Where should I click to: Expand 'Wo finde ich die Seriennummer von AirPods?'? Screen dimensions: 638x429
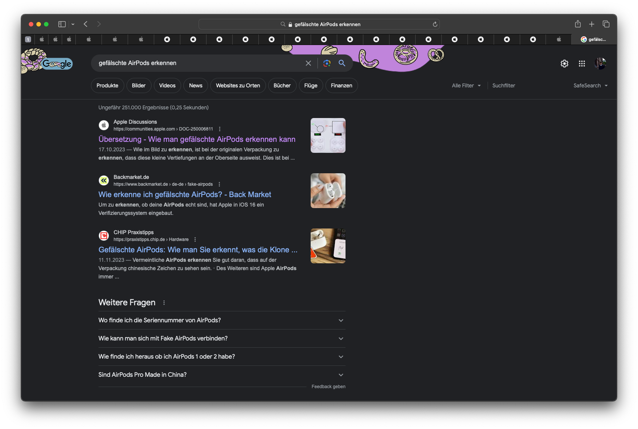click(x=222, y=320)
